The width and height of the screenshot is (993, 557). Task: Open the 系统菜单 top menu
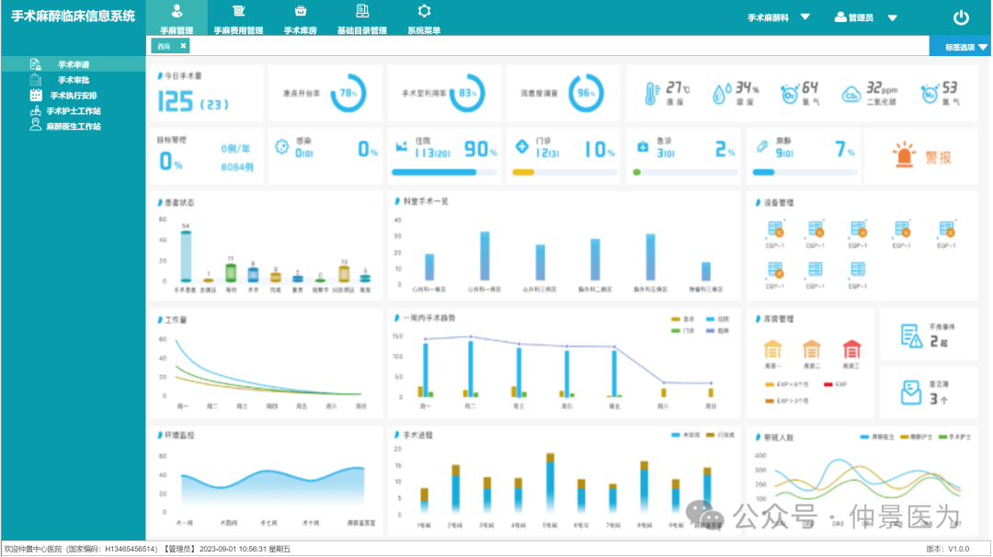click(x=424, y=19)
